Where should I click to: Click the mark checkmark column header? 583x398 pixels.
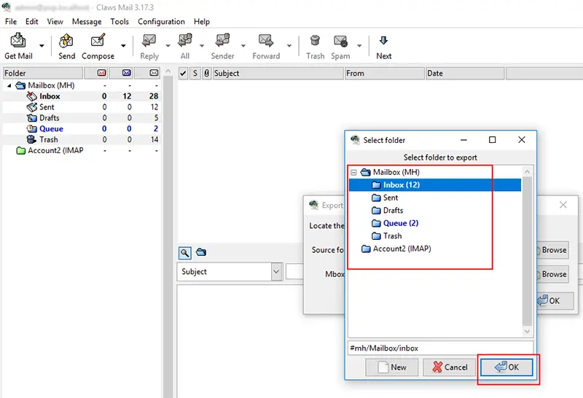pyautogui.click(x=183, y=74)
